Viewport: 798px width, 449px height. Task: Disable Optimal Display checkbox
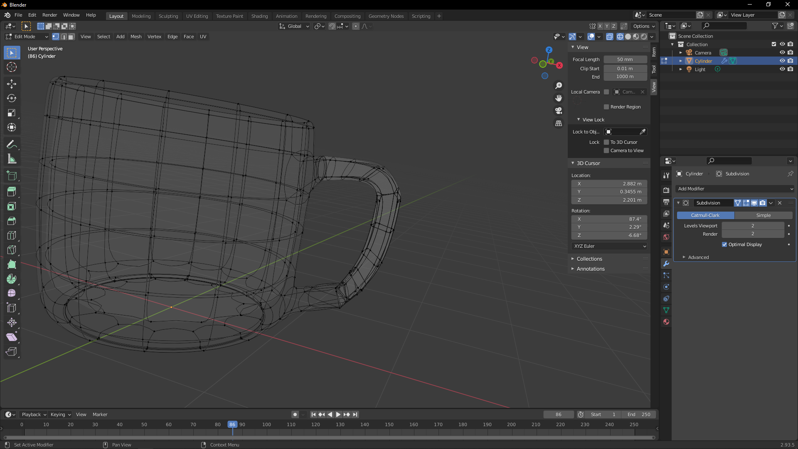[x=724, y=244]
